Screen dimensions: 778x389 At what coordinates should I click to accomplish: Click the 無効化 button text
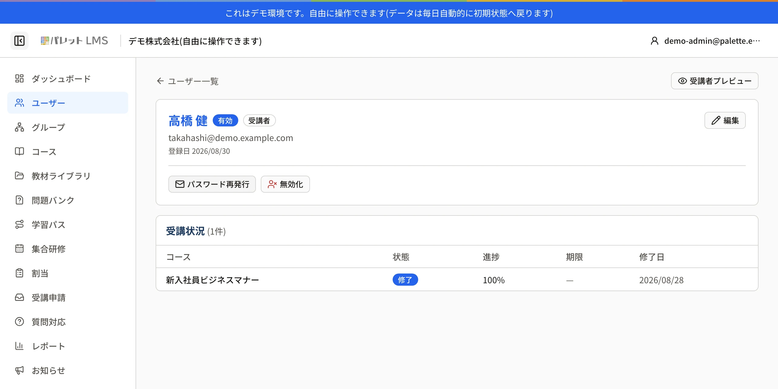[291, 184]
